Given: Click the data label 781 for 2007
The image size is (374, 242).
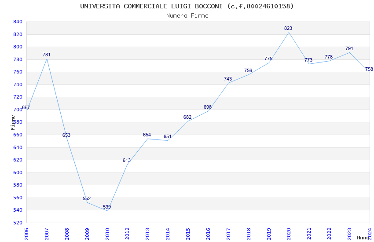Looking at the screenshot, I should point(47,55).
